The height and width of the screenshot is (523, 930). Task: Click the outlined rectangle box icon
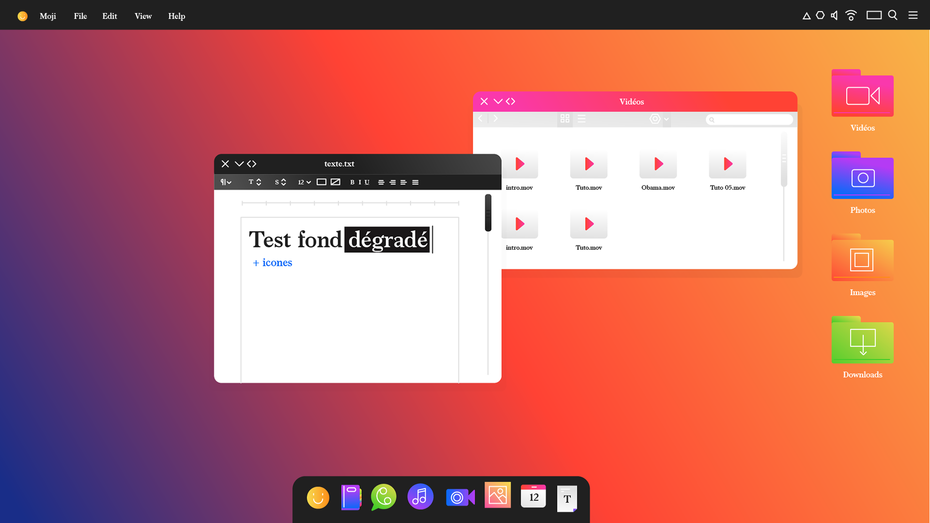coord(321,183)
